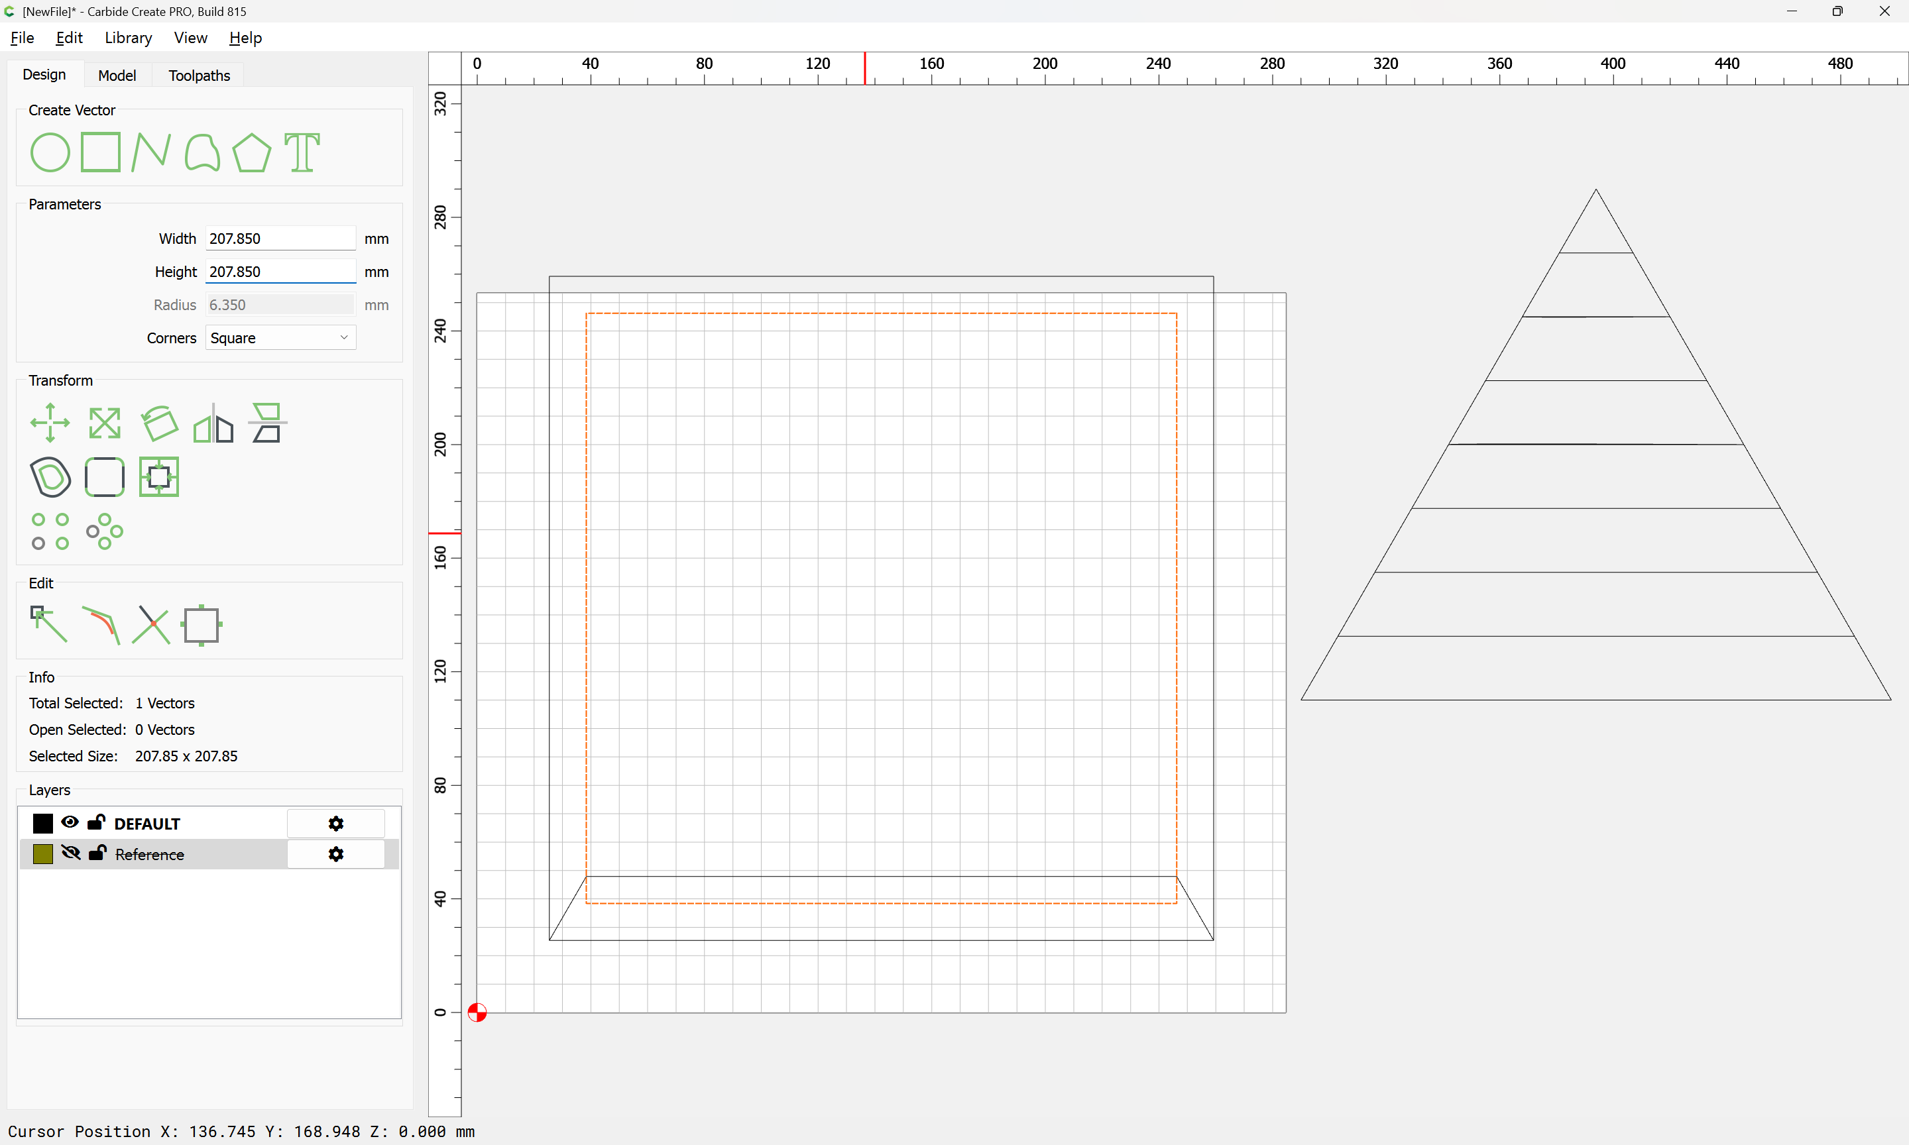Open the View menu
The width and height of the screenshot is (1909, 1145).
tap(191, 38)
